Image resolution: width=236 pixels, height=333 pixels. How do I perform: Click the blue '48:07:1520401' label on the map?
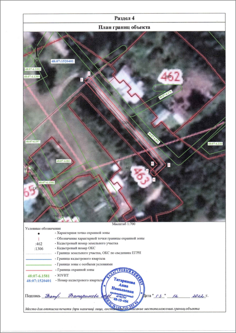[x=63, y=61]
